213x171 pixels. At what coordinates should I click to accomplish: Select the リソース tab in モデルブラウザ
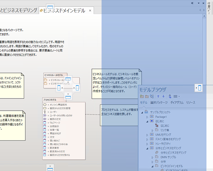coord(191,103)
